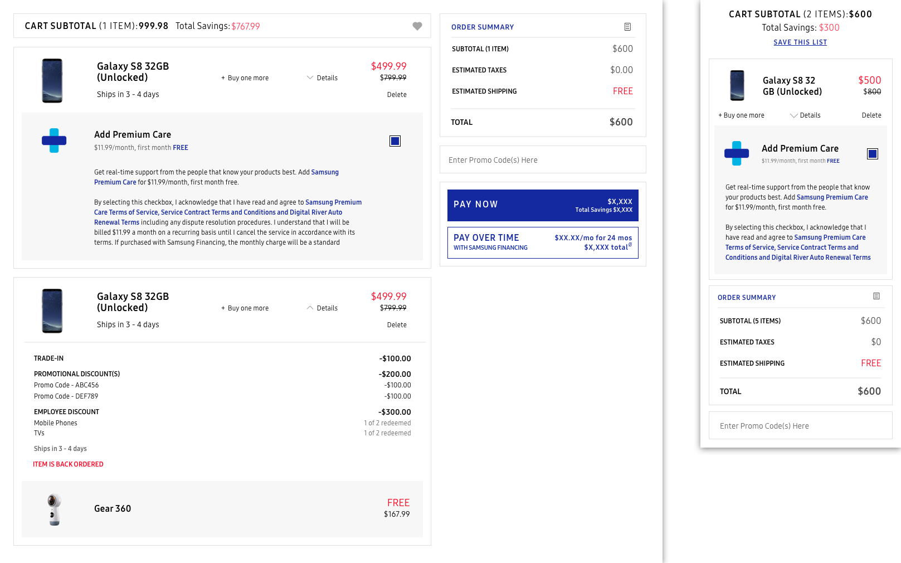Viewport: 901px width, 563px height.
Task: Click the heart wishlist icon in cart header
Action: point(417,26)
